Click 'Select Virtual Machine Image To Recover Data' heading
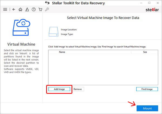This screenshot has width=162, height=114. click(x=103, y=18)
